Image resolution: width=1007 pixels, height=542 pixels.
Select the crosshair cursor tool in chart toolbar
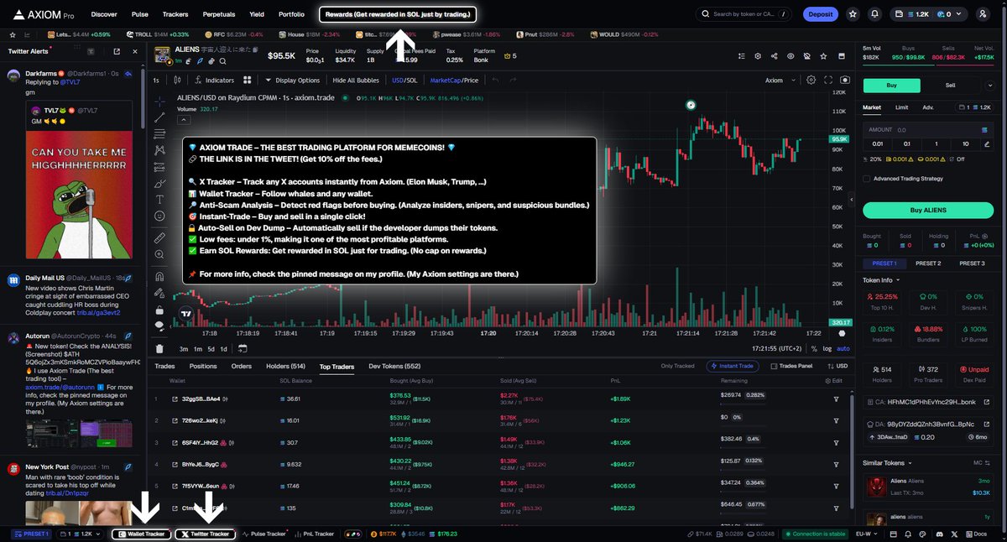tap(159, 100)
